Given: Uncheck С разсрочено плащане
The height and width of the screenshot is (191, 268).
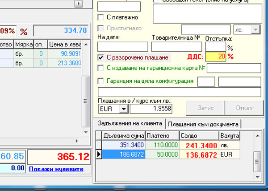Looking at the screenshot, I should pos(101,57).
